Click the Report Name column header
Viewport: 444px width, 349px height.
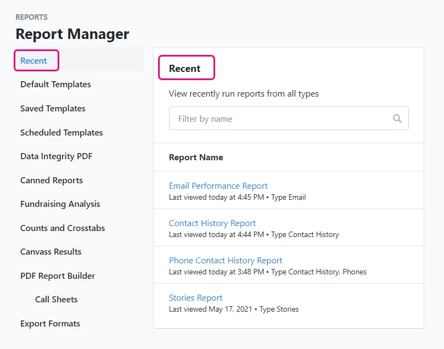pos(196,157)
